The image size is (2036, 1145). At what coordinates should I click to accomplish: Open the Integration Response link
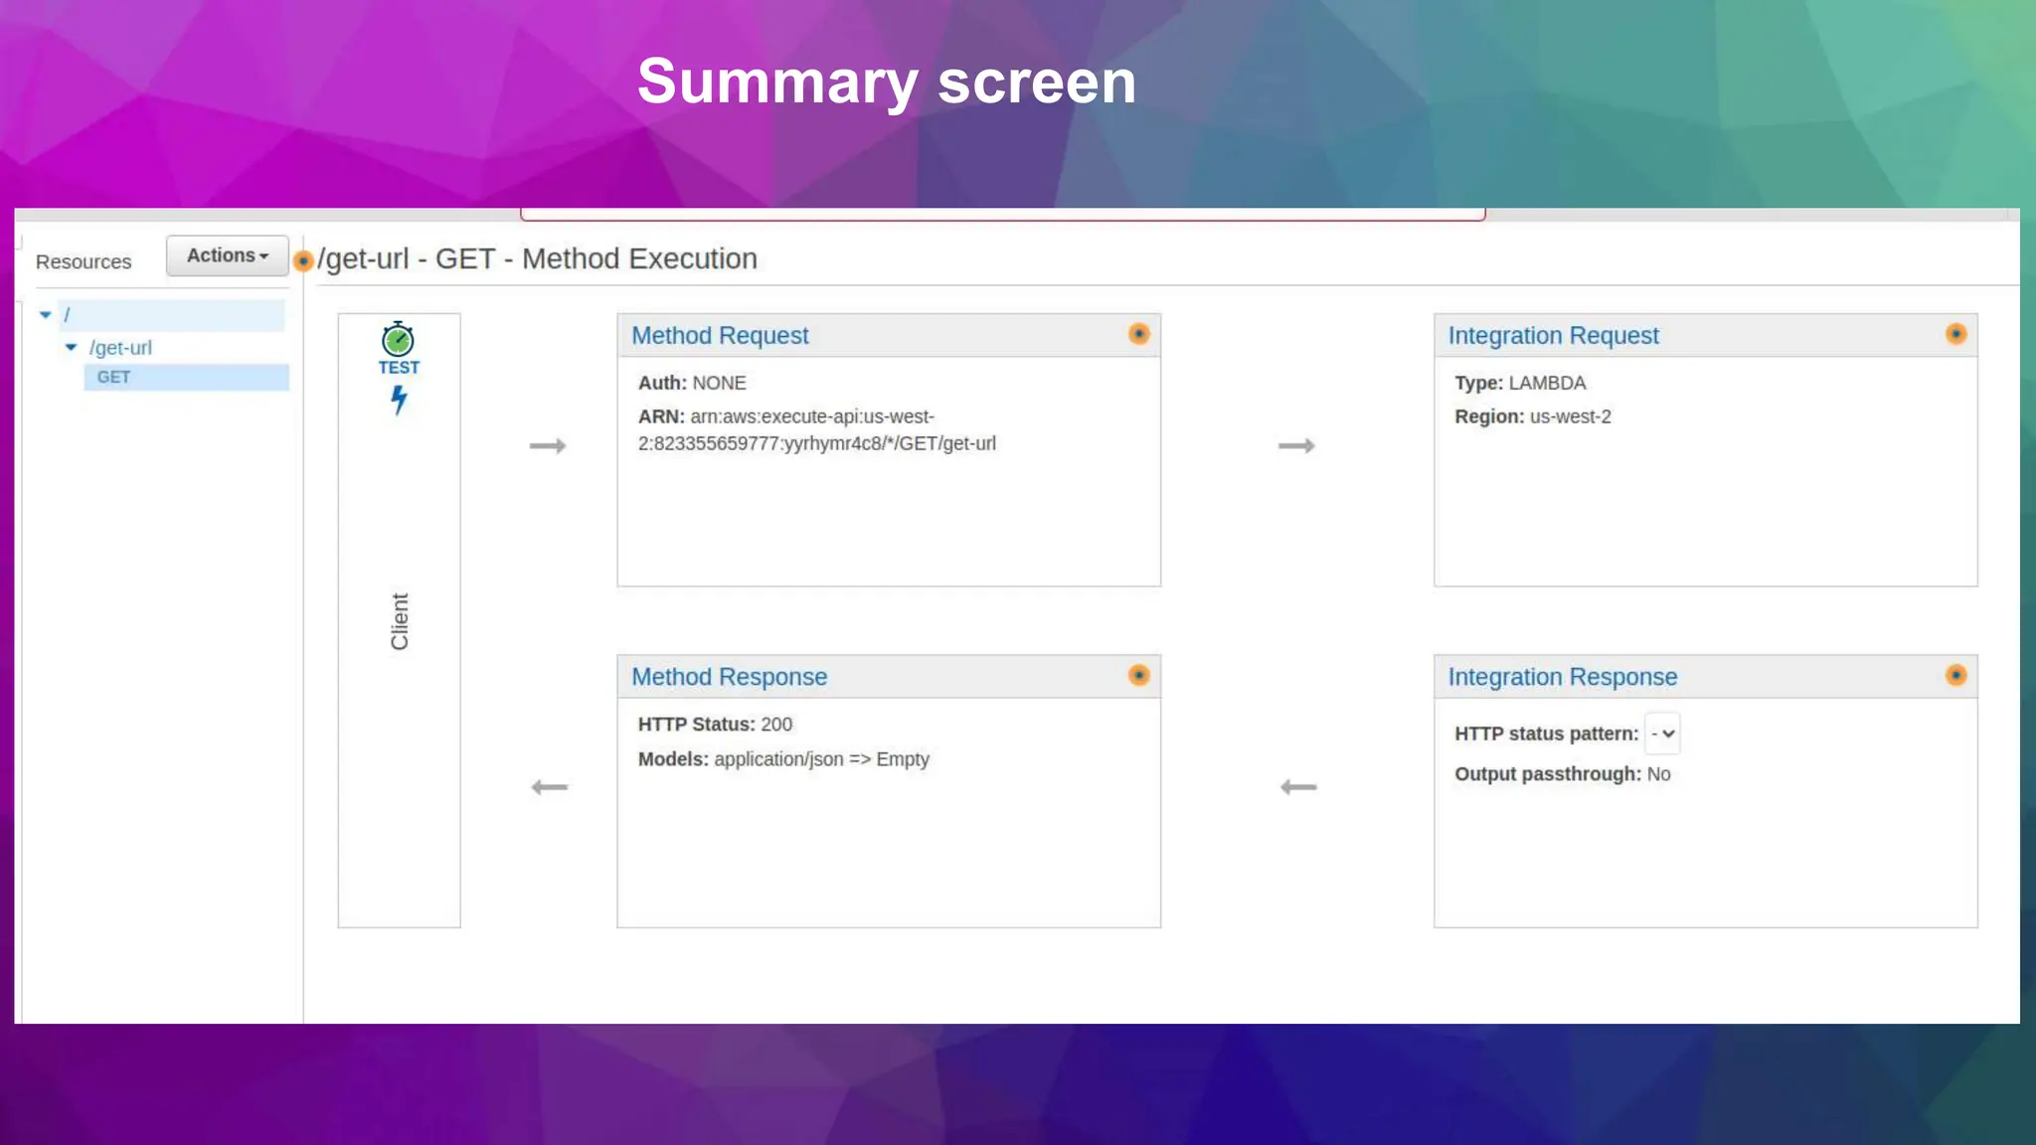[x=1562, y=677]
